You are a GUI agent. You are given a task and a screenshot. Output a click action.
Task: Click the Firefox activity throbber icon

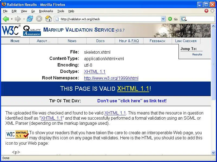[x=212, y=11]
